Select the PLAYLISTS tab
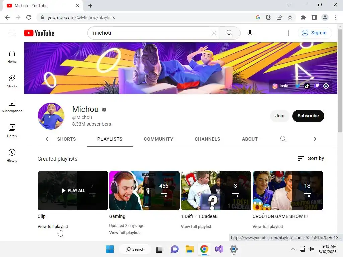The image size is (343, 257). tap(110, 139)
